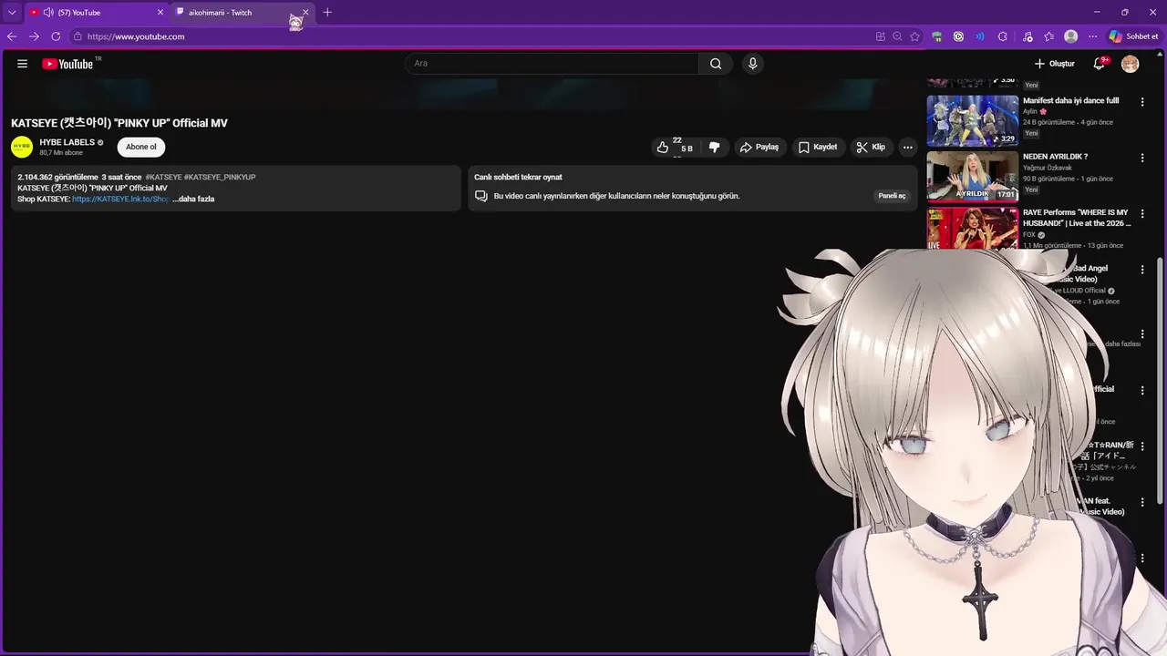The image size is (1167, 656).
Task: Open browser settings and more ellipsis
Action: click(1093, 36)
